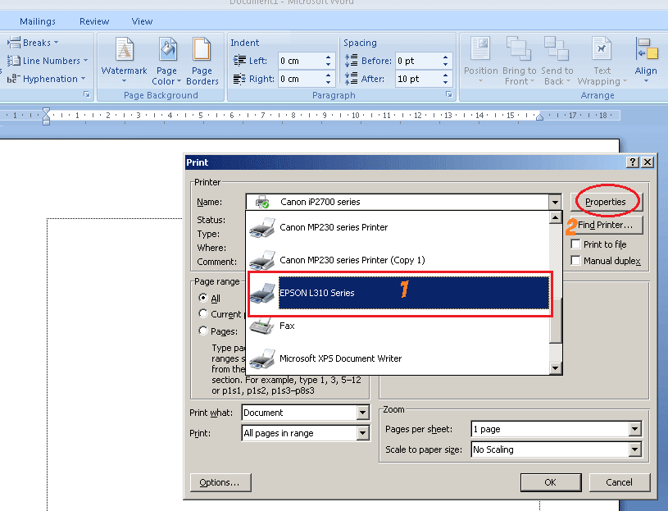The width and height of the screenshot is (668, 511).
Task: Click the Print dialog help button
Action: (x=633, y=162)
